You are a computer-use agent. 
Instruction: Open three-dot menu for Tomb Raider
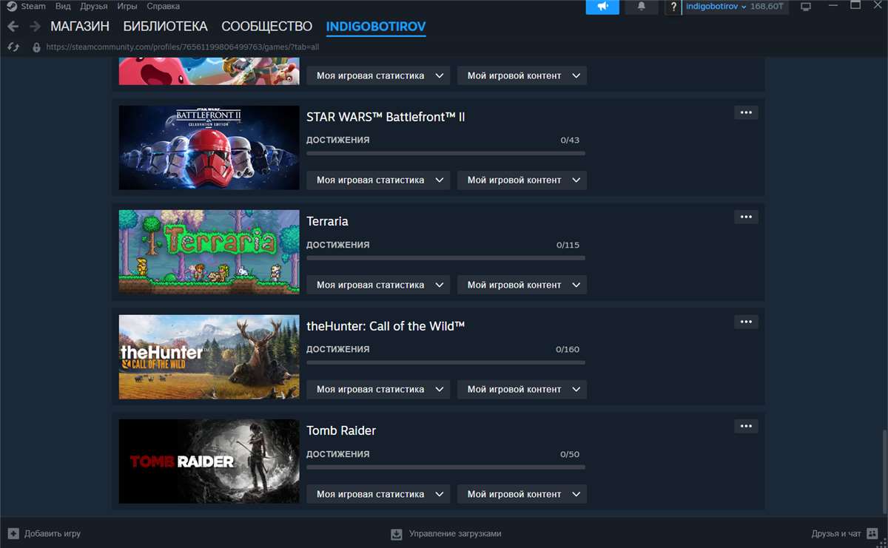(x=746, y=426)
